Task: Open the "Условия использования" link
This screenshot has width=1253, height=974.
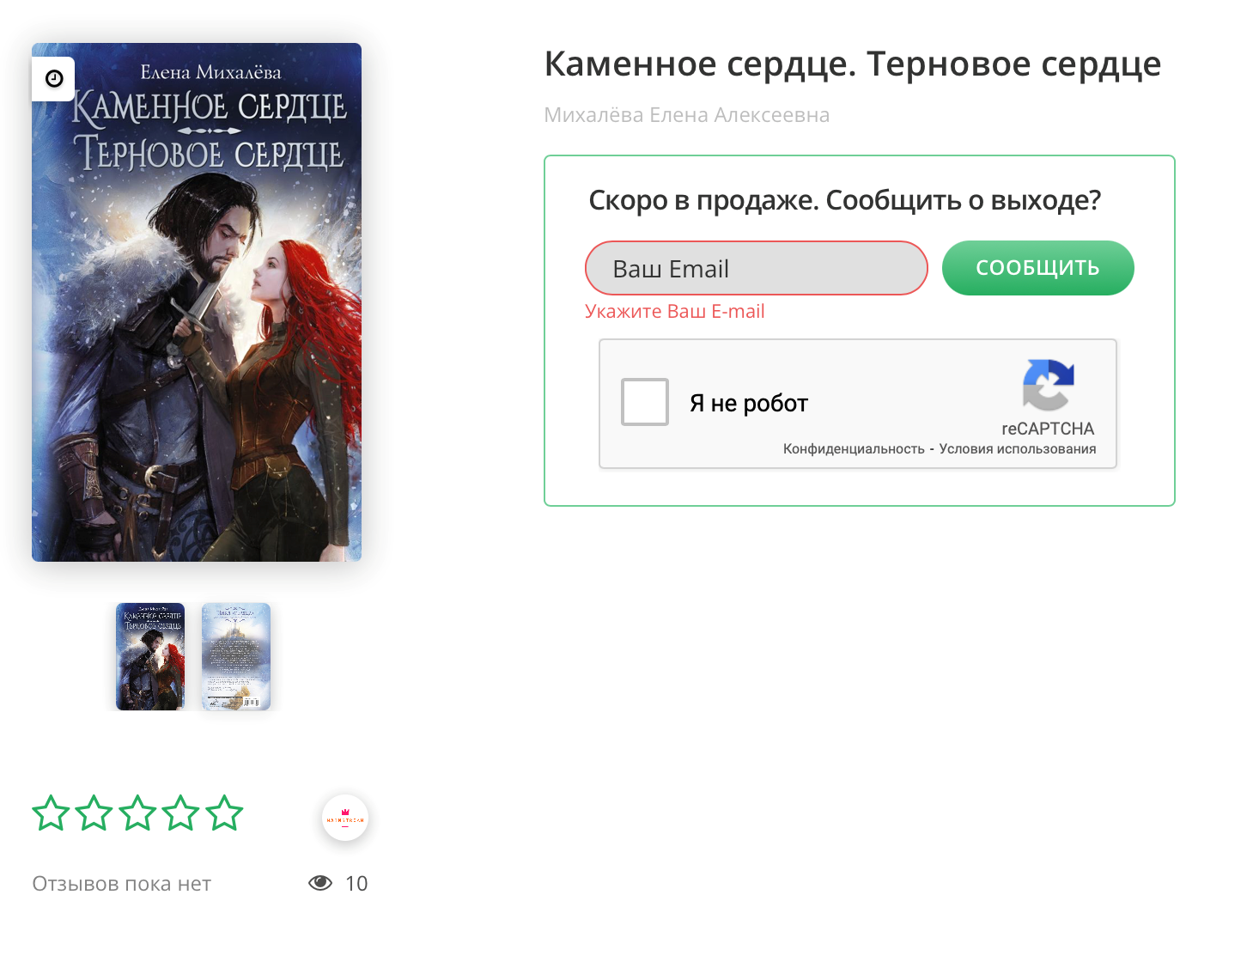Action: click(1018, 449)
